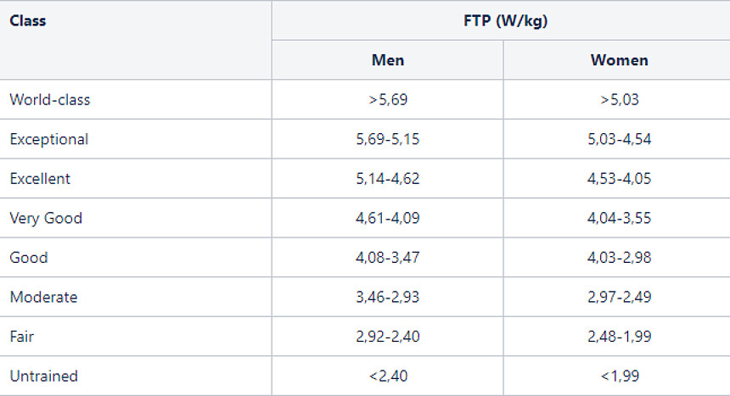Click the Very Good row label

coord(46,218)
